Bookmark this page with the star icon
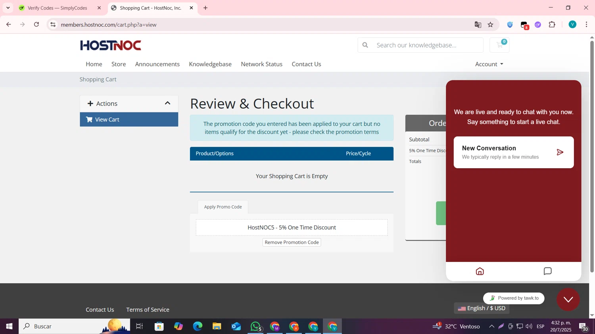 490,25
